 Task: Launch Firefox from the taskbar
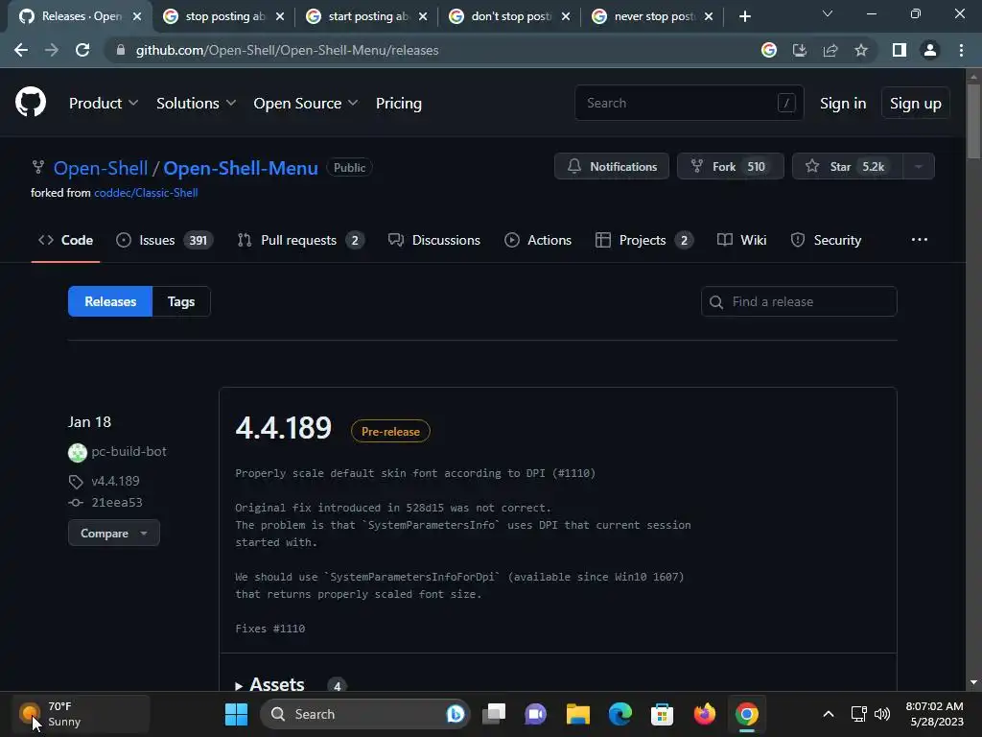coord(705,714)
